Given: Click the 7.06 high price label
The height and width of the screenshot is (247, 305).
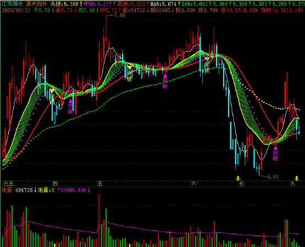Looking at the screenshot, I should (120, 15).
